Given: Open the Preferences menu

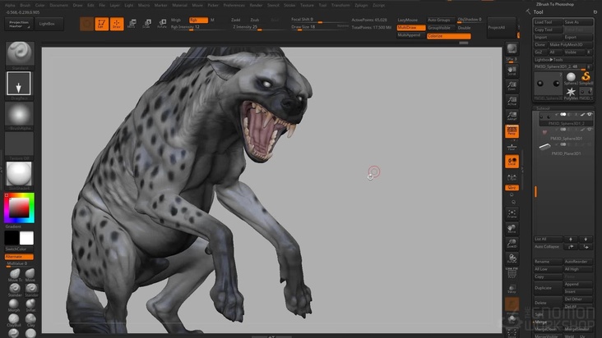Looking at the screenshot, I should click(234, 6).
